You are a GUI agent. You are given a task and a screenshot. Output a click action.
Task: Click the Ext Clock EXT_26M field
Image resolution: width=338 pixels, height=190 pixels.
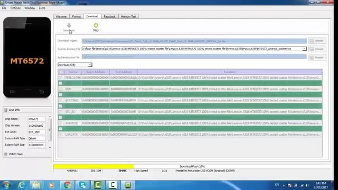pos(36,132)
